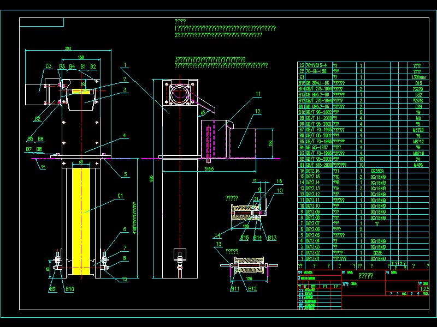Click the 1:2.5 scale value in title block
Viewport: 437px width, 327px height.
coord(424,289)
